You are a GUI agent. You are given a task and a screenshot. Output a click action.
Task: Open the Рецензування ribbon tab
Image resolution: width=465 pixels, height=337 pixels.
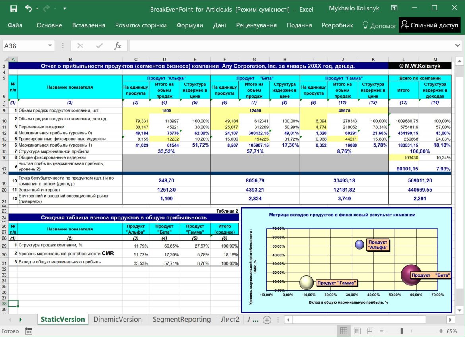pyautogui.click(x=256, y=25)
